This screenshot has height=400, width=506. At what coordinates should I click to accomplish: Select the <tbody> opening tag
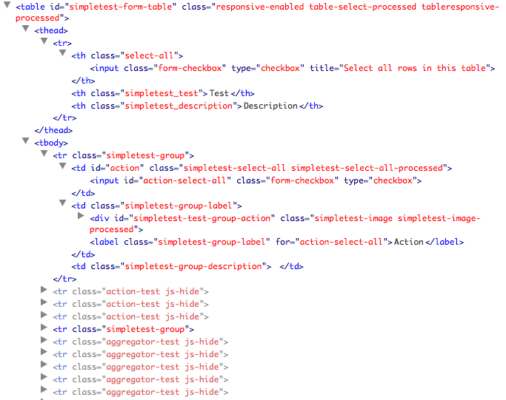point(51,143)
